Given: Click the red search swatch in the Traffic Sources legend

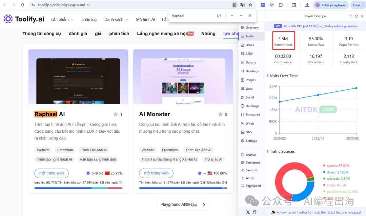Looking at the screenshot, I should 324,166.
